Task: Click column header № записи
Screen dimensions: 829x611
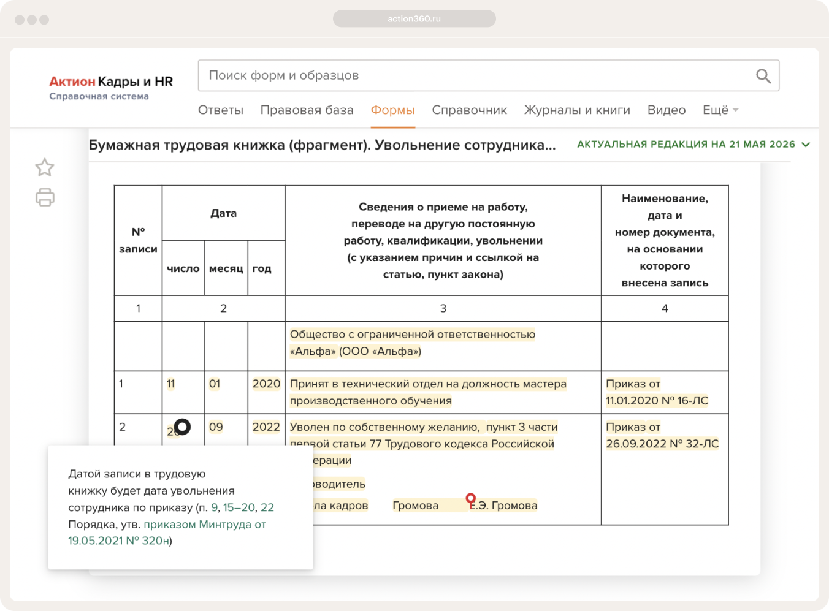Action: point(138,240)
